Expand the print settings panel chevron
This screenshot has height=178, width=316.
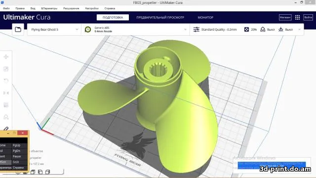(x=300, y=30)
